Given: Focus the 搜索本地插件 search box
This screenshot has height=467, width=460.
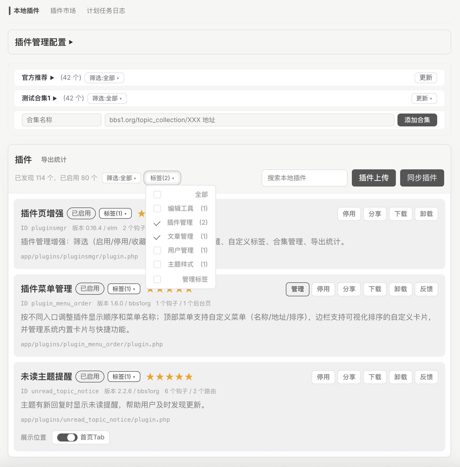Looking at the screenshot, I should click(x=305, y=178).
